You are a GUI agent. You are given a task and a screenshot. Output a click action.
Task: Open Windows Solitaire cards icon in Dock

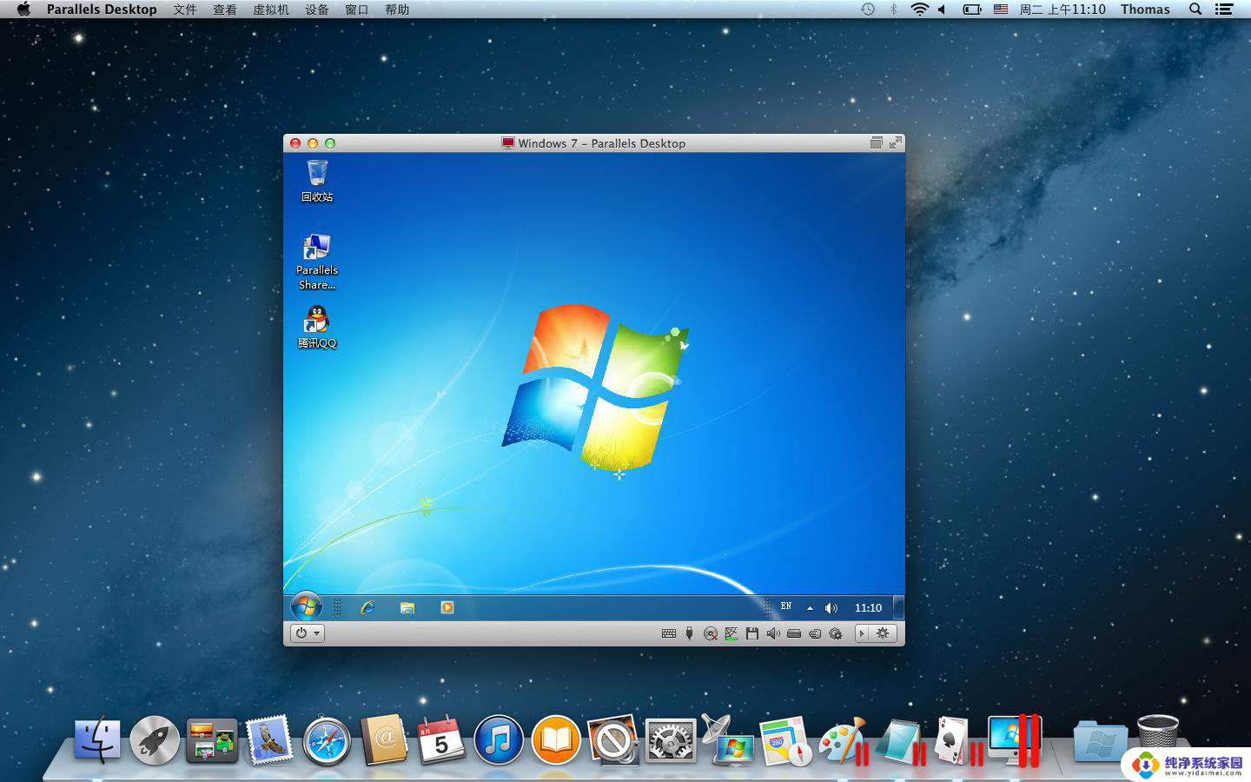(x=957, y=740)
